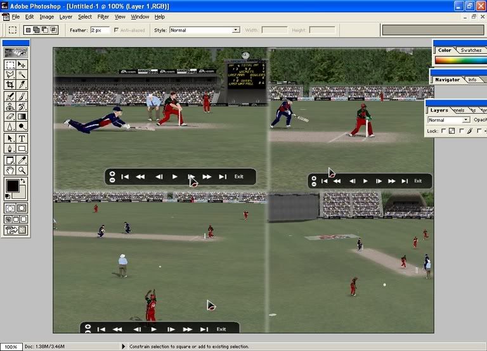Open the Style dropdown in options bar
487x351 pixels.
coord(236,30)
